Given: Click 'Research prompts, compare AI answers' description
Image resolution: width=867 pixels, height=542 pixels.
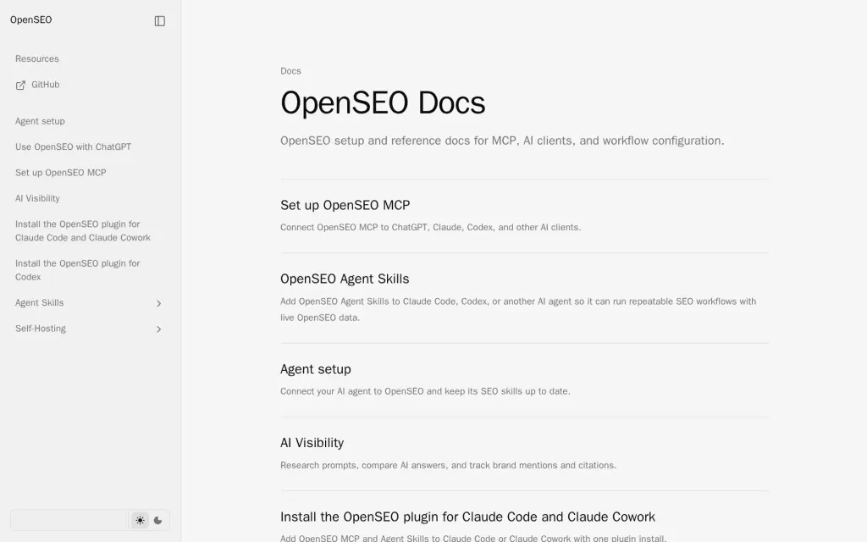Looking at the screenshot, I should click(x=449, y=465).
